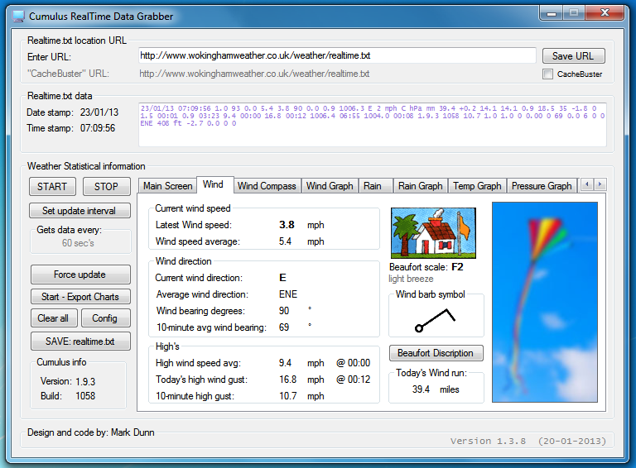Click the realtime.txt raw data text box
This screenshot has width=636, height=468.
click(x=372, y=125)
